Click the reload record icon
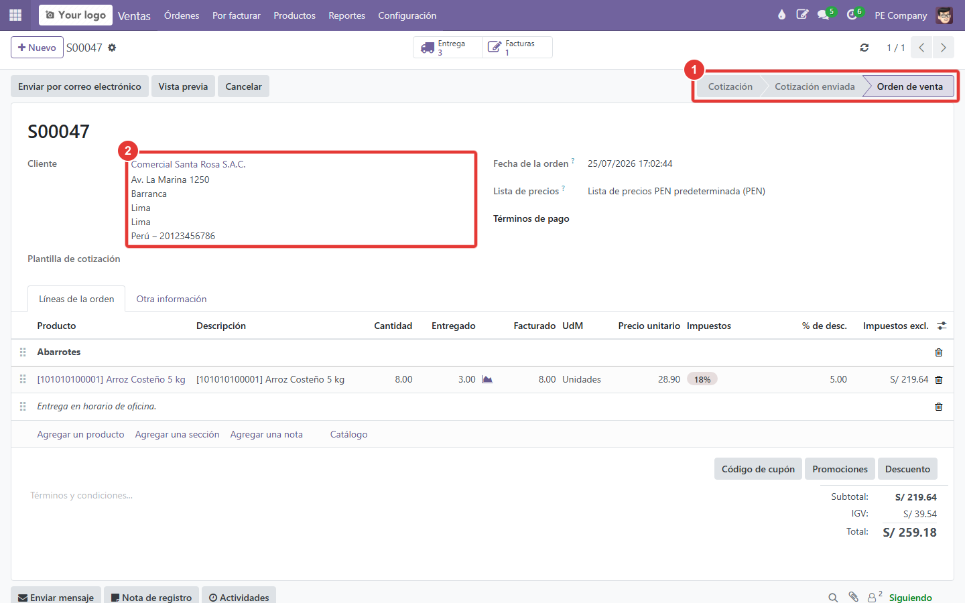965x603 pixels. pyautogui.click(x=864, y=48)
